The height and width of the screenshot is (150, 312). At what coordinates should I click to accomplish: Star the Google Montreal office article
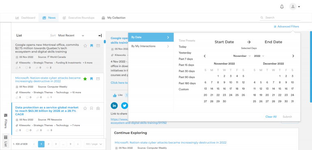point(85,46)
